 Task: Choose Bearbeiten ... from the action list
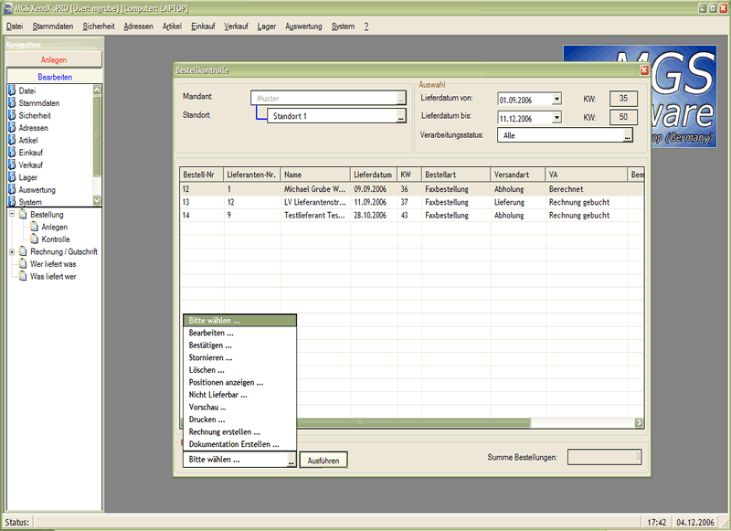239,333
